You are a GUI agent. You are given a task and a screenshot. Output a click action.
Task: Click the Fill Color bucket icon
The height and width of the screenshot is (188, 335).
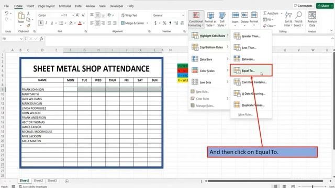(71, 23)
